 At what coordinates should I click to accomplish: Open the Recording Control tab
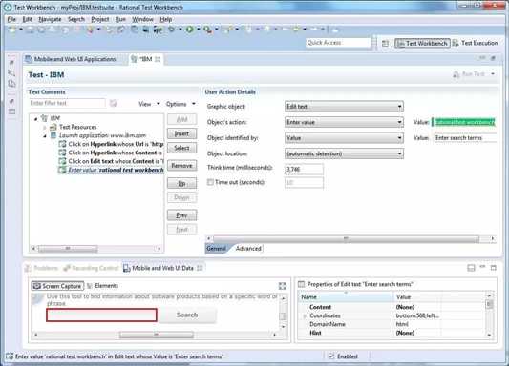pos(92,268)
